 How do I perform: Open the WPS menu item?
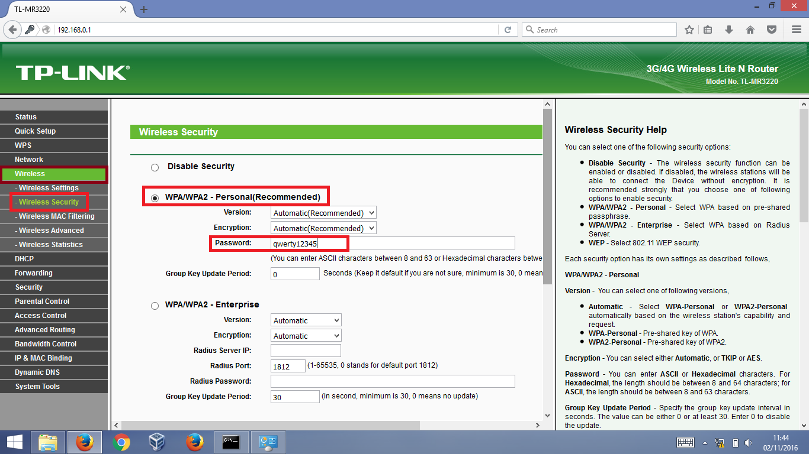pos(54,145)
